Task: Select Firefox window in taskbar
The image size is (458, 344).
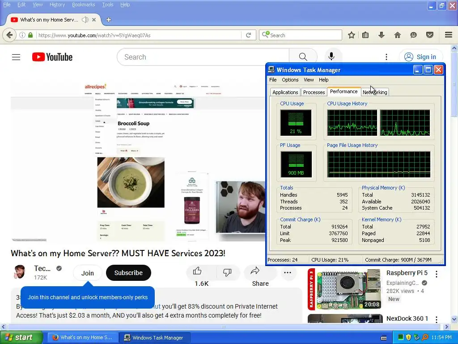Action: 83,338
